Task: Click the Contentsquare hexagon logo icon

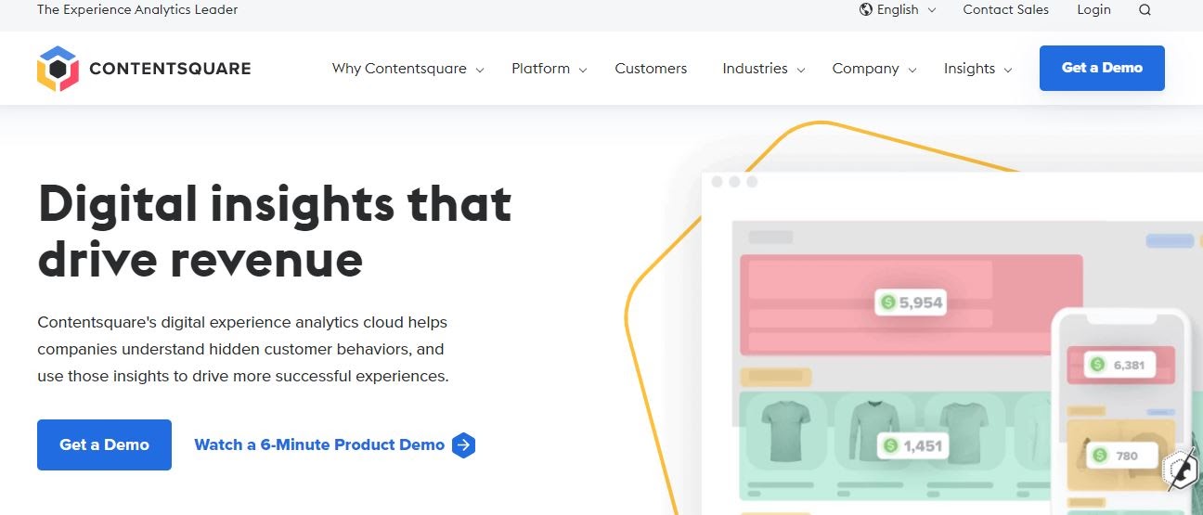Action: [57, 69]
